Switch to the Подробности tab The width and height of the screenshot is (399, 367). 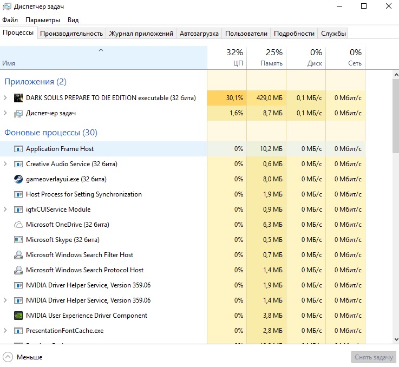pyautogui.click(x=294, y=34)
